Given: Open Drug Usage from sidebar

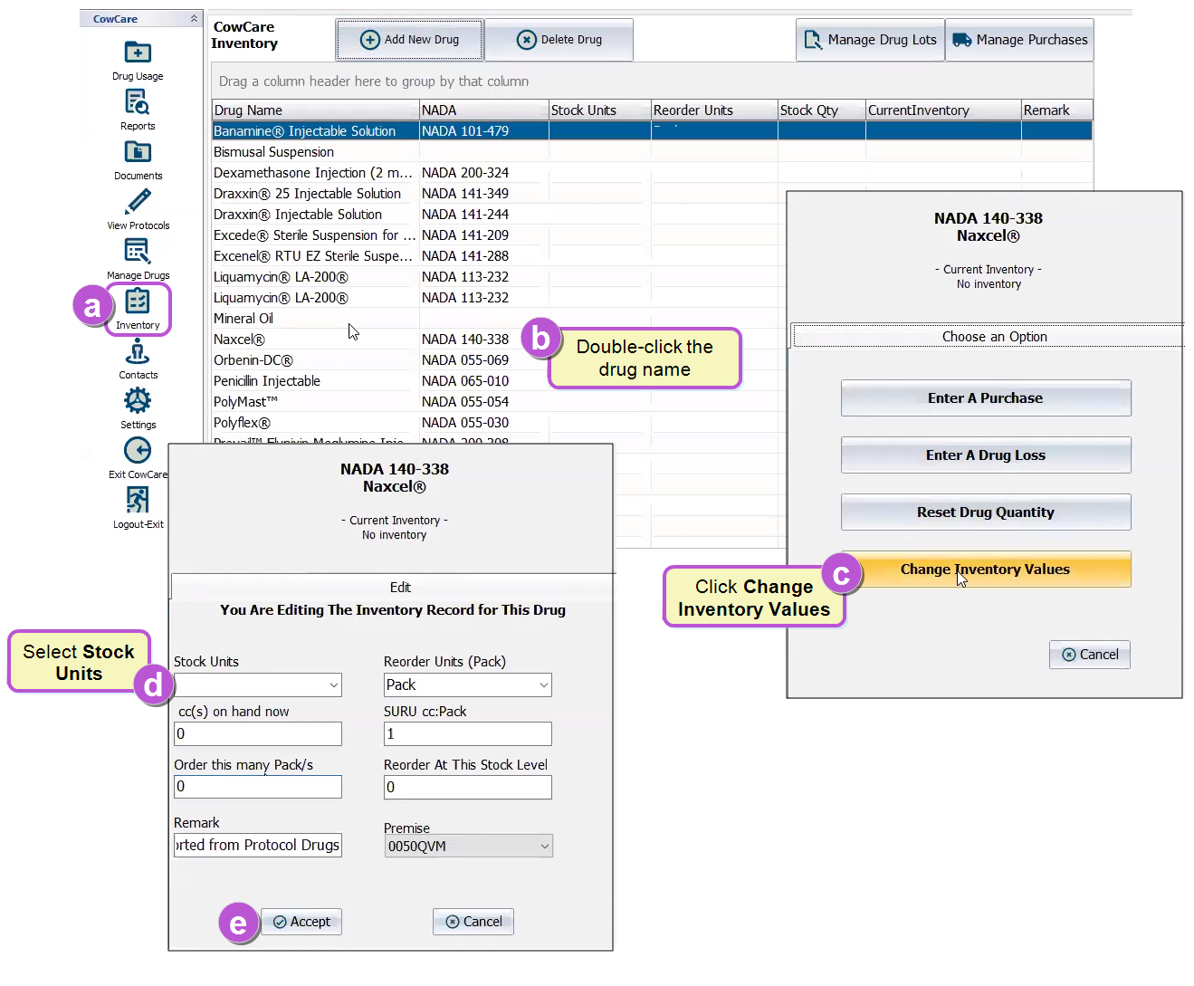Looking at the screenshot, I should (138, 61).
